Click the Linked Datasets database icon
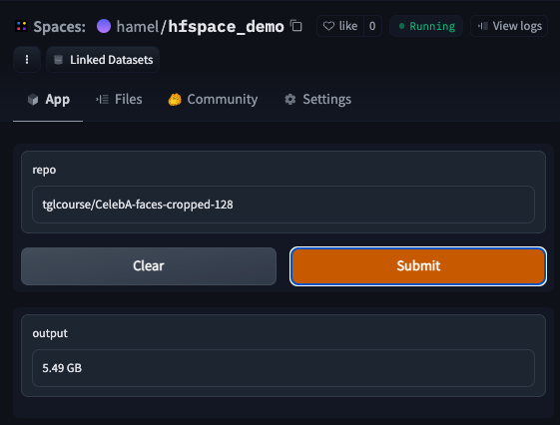 tap(58, 60)
